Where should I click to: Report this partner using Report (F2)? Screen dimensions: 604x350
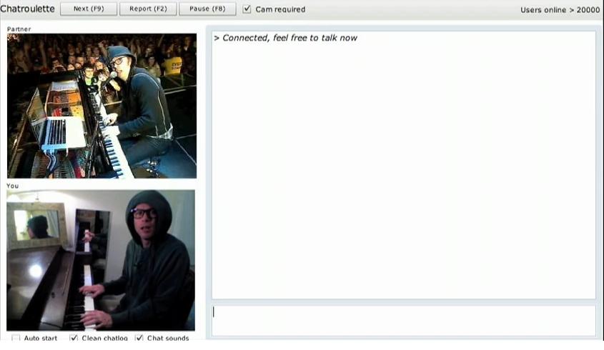tap(148, 9)
